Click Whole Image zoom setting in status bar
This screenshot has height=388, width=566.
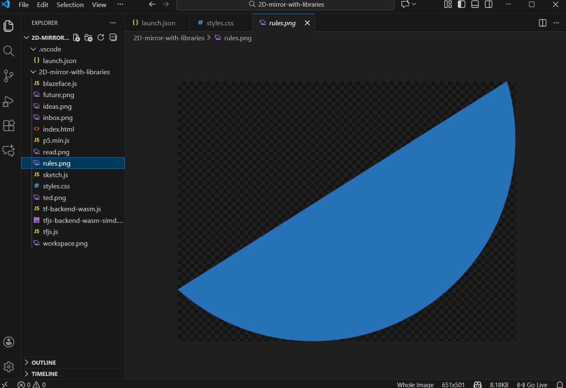coord(415,385)
